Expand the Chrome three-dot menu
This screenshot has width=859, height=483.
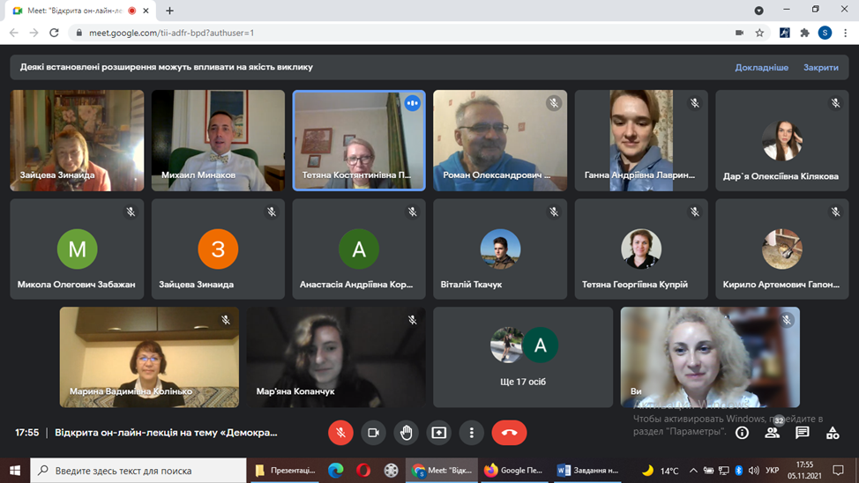pyautogui.click(x=844, y=33)
